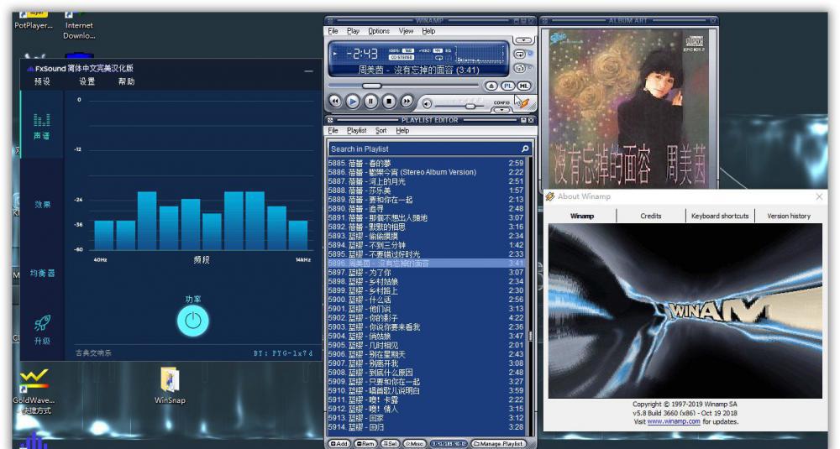840x449 pixels.
Task: Select playlist track number 5897
Action: coord(426,273)
